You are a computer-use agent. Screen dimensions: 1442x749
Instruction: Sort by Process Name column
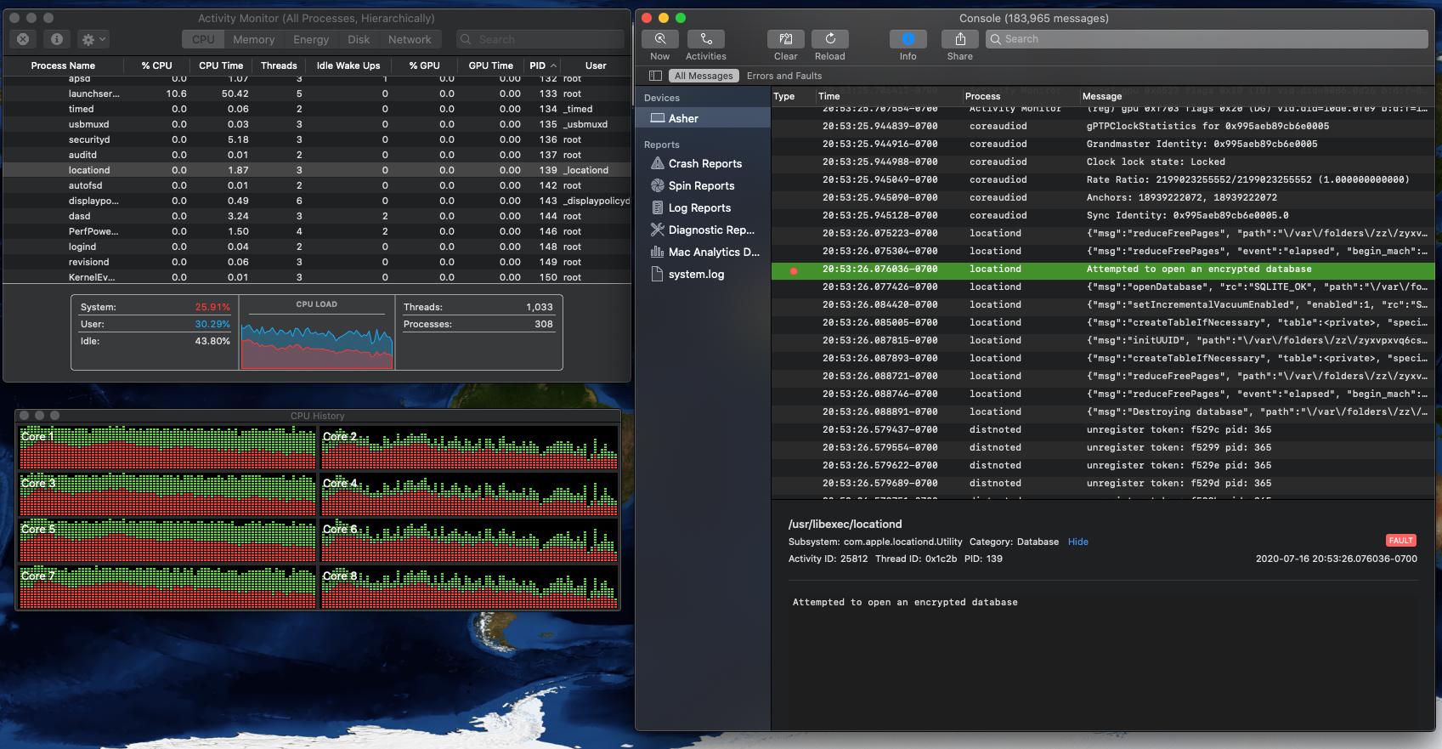coord(63,65)
